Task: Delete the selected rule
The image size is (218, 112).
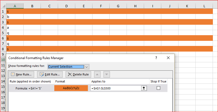Action: click(x=78, y=74)
